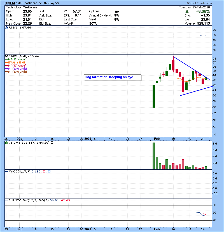Click the Annual Dividend label
This screenshot has height=232, width=224.
pos(100,15)
